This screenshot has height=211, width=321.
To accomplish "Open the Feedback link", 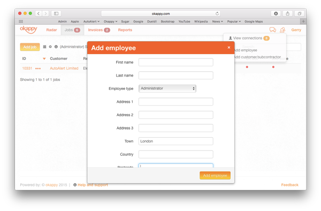I will (x=289, y=185).
